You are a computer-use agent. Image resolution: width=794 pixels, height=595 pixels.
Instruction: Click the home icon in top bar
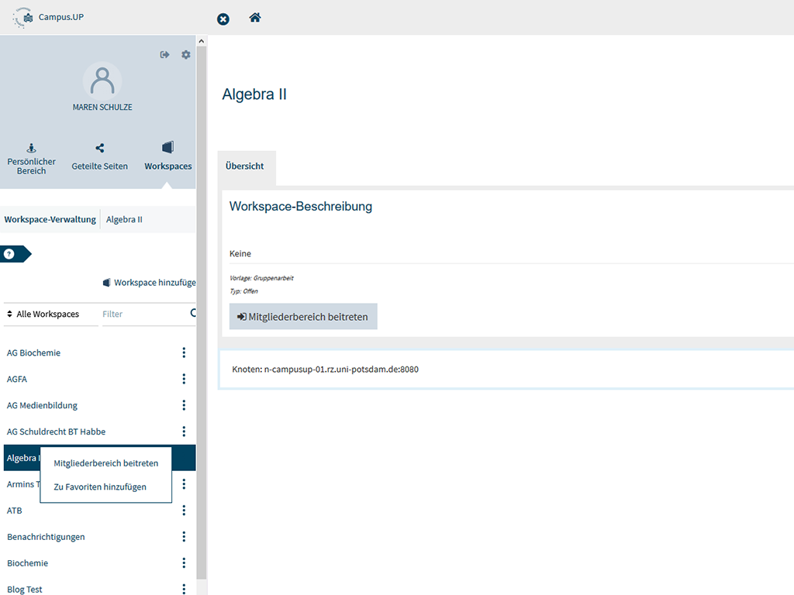[255, 17]
